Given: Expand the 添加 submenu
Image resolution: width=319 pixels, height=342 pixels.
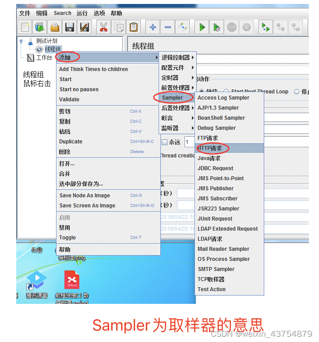Looking at the screenshot, I should pos(107,57).
